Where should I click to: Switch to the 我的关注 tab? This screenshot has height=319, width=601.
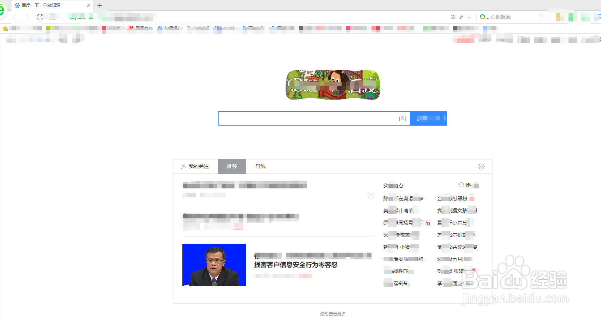(x=195, y=166)
